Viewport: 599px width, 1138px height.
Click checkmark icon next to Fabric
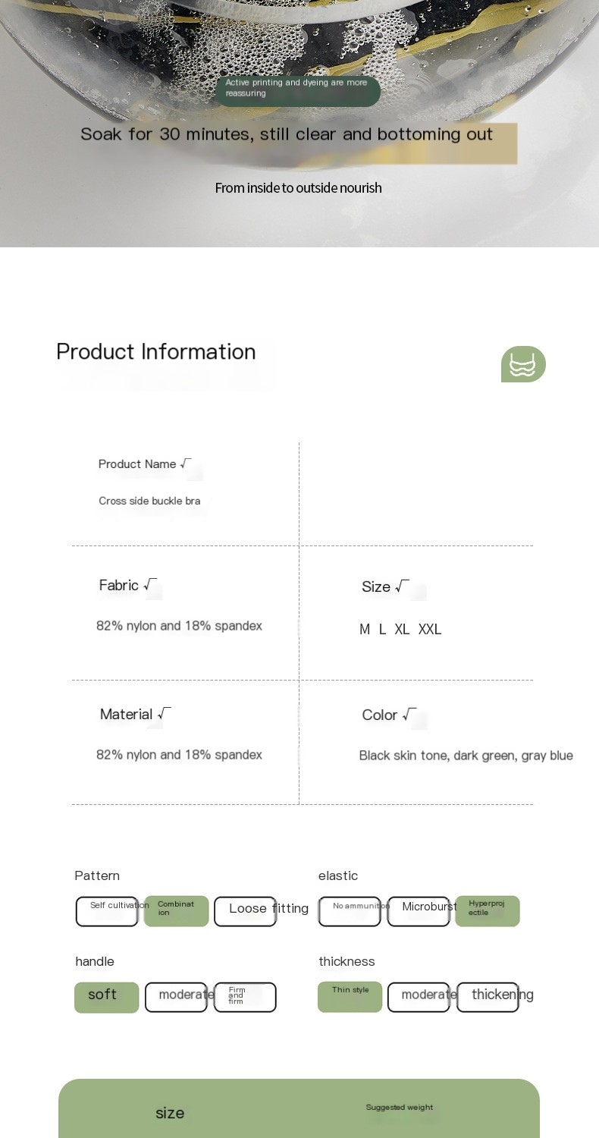click(150, 585)
